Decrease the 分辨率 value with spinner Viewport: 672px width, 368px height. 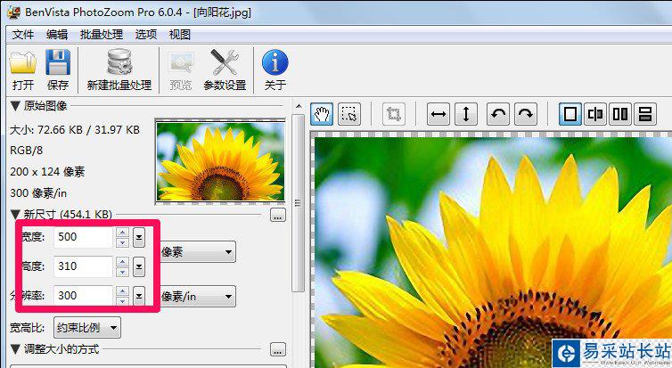pyautogui.click(x=122, y=301)
